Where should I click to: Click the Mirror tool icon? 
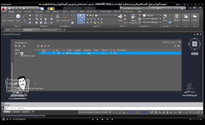41,19
